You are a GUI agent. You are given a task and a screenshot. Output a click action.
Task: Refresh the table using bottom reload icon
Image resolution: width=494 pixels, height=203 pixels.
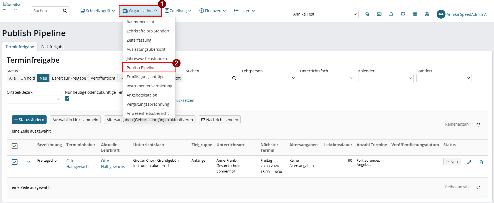click(x=478, y=187)
